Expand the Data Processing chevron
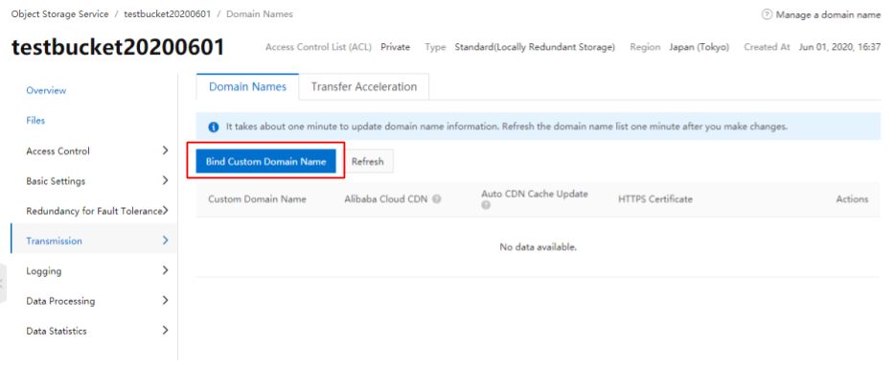 click(x=166, y=300)
